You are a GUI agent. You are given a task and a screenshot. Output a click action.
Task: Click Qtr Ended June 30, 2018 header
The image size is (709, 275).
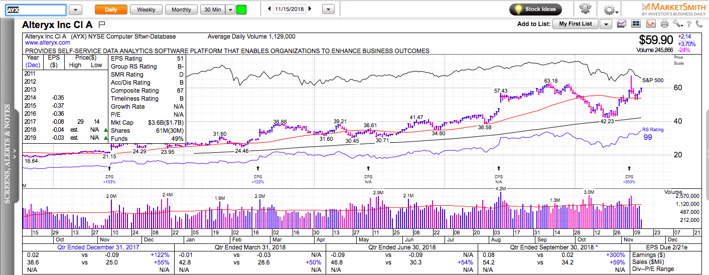[x=402, y=247]
